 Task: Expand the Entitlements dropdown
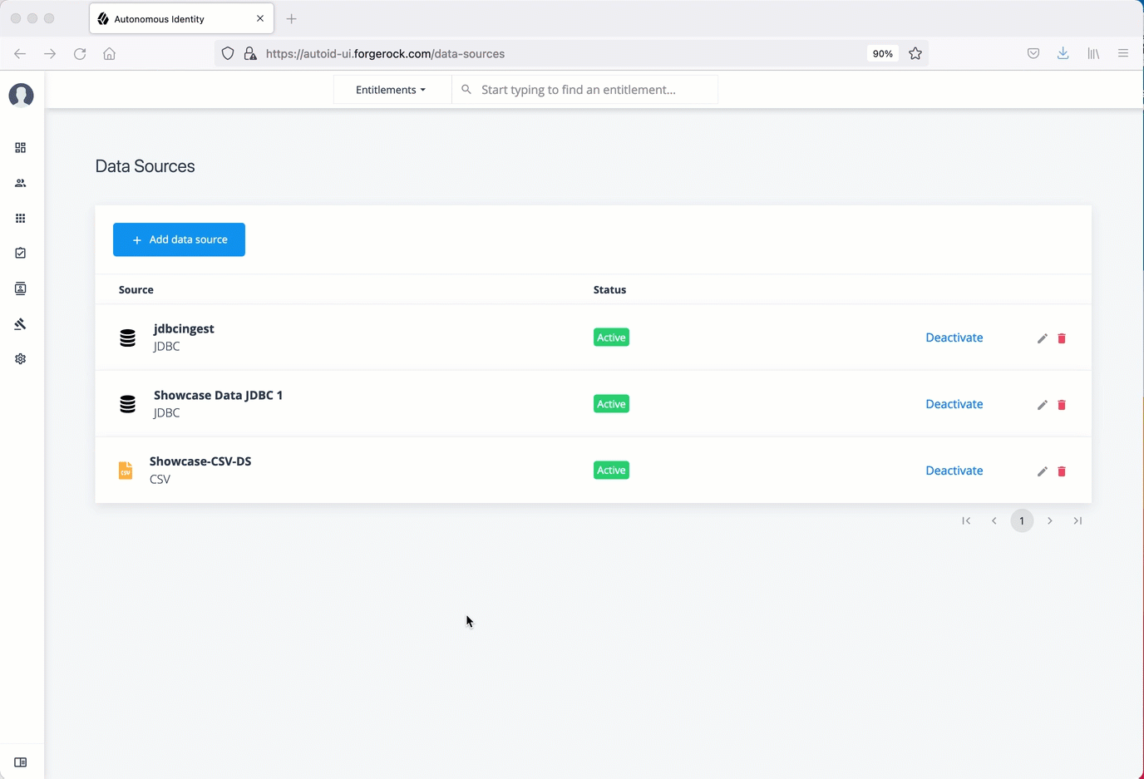tap(391, 90)
